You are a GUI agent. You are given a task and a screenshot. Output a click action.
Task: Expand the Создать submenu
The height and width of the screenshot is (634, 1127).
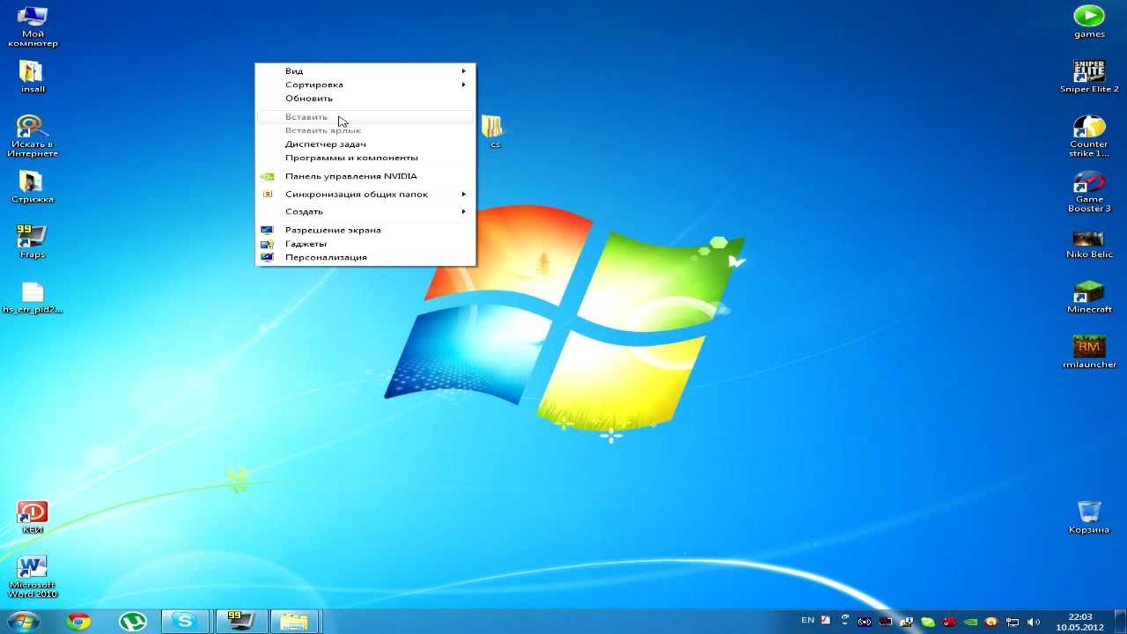point(365,211)
